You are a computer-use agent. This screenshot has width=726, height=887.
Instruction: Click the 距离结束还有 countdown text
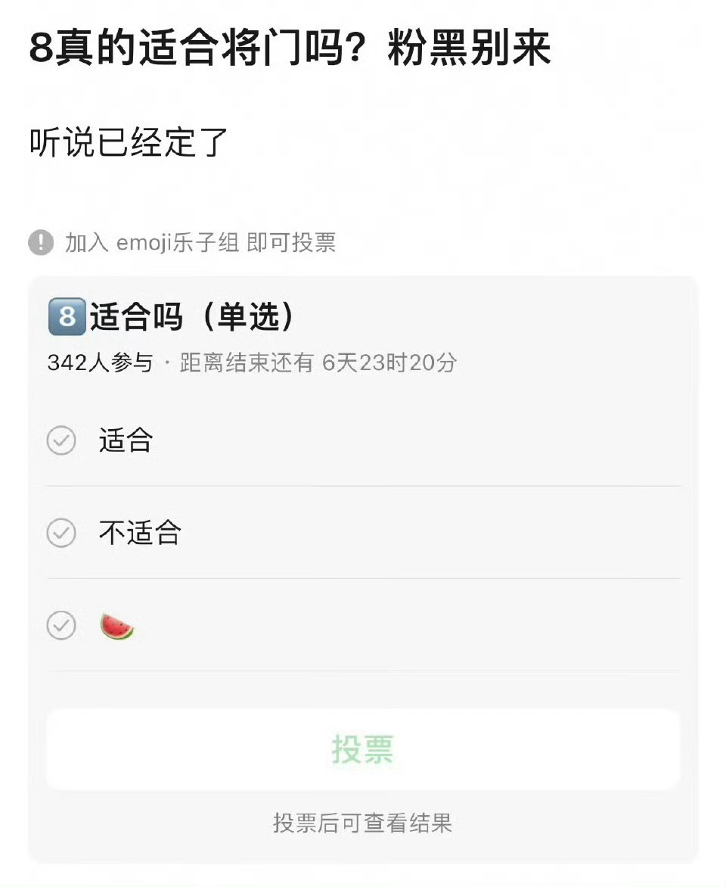coord(318,363)
